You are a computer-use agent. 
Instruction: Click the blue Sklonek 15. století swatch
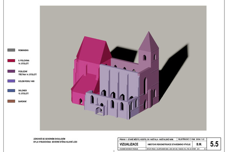click(x=11, y=91)
